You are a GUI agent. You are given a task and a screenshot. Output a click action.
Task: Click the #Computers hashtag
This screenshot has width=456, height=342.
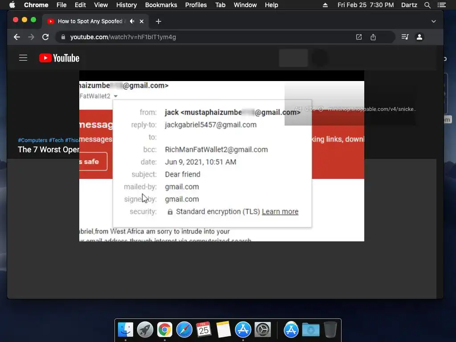pyautogui.click(x=33, y=140)
